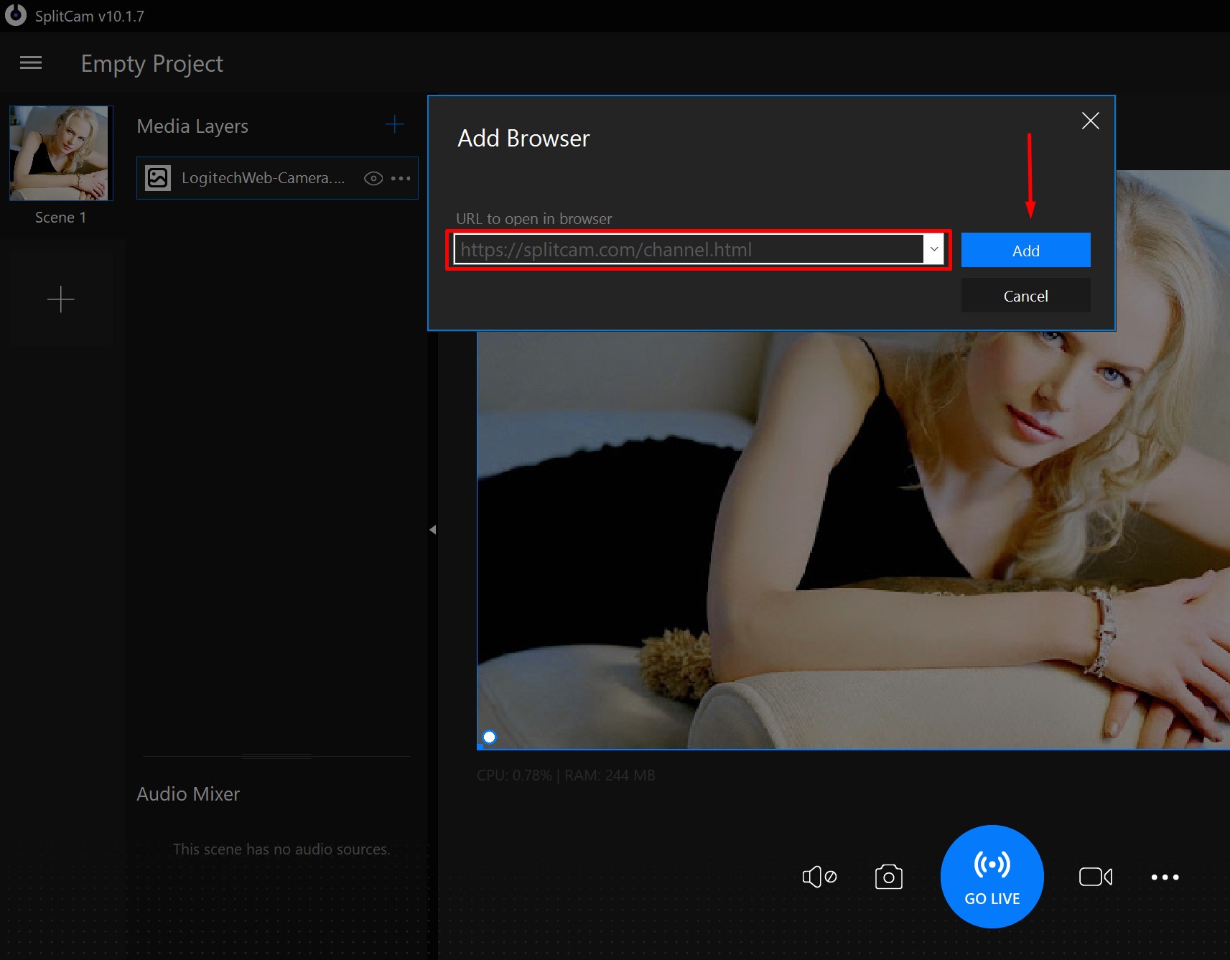Close the Add Browser dialog

pyautogui.click(x=1090, y=121)
